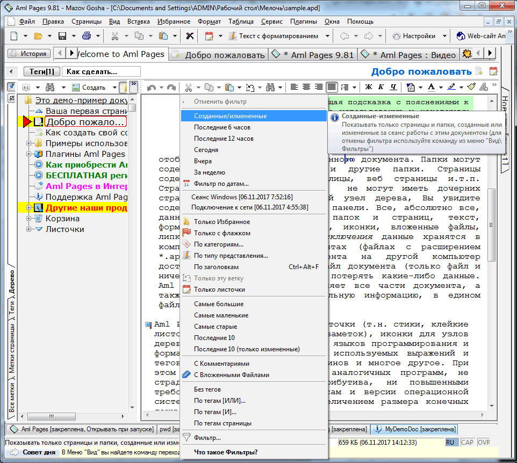Click the vertical scrollbar thumb of the editor
The height and width of the screenshot is (463, 517).
click(492, 225)
